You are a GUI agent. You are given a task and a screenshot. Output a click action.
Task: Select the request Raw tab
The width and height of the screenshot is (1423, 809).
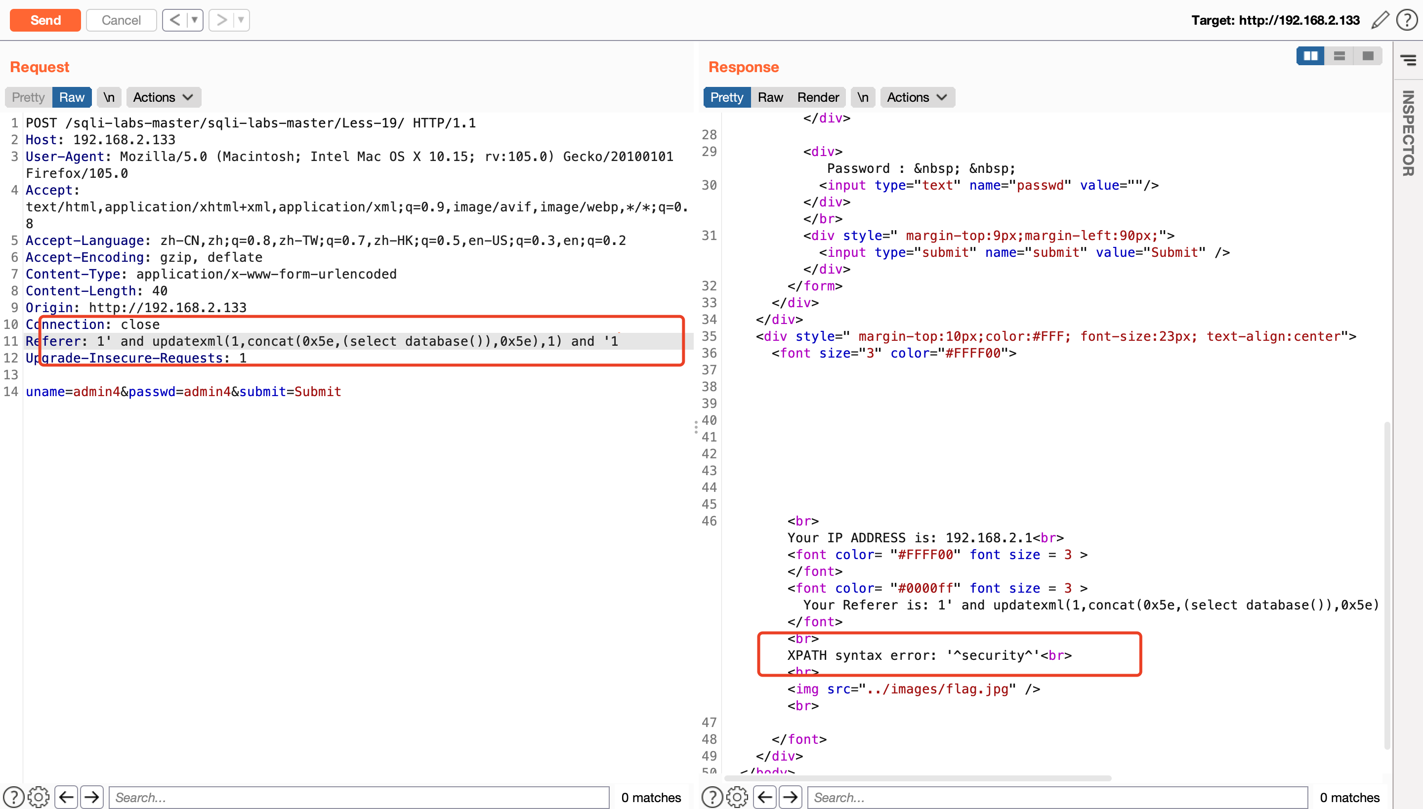click(72, 97)
